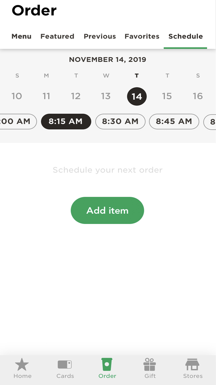The image size is (216, 385).
Task: Select Wednesday the 13th date
Action: [x=106, y=96]
